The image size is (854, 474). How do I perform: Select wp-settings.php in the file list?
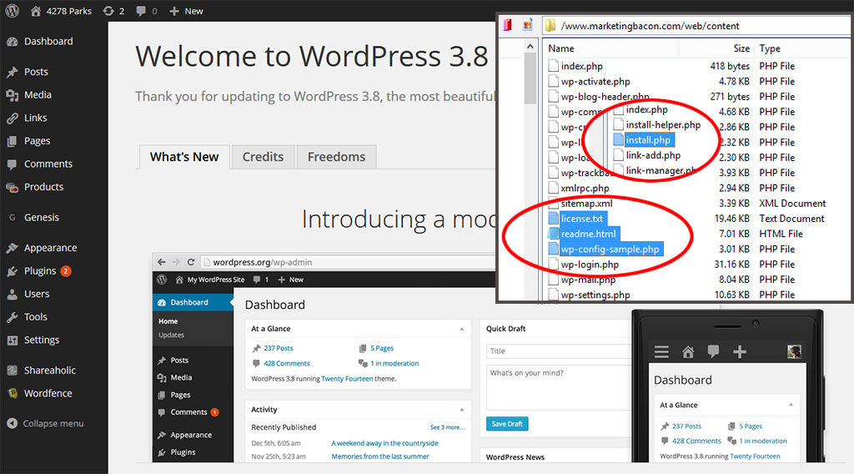(x=595, y=295)
